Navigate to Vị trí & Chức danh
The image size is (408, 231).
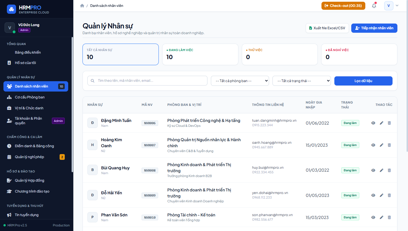(36, 108)
